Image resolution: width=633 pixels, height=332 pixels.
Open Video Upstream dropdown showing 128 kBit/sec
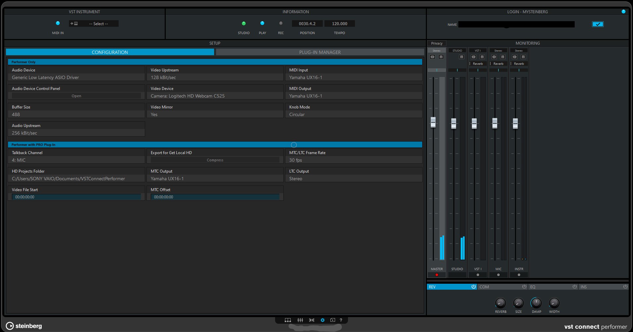[x=215, y=77]
